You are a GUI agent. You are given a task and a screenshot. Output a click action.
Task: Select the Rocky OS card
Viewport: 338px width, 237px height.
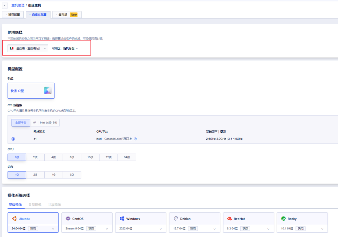coord(302,219)
